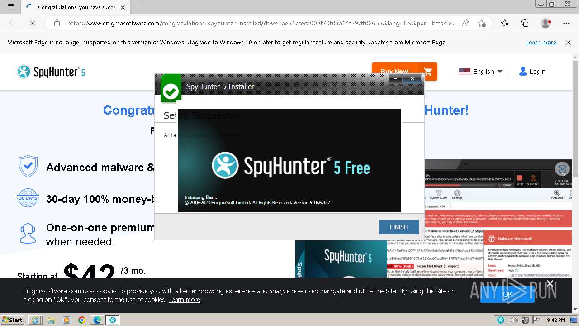Open Read aloud icon in address bar
579x326 pixels.
465,23
